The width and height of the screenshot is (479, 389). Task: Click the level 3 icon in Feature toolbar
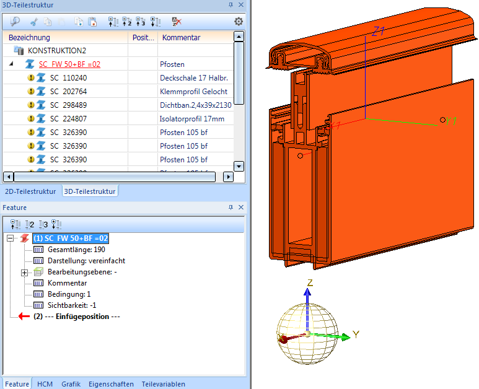(x=43, y=224)
